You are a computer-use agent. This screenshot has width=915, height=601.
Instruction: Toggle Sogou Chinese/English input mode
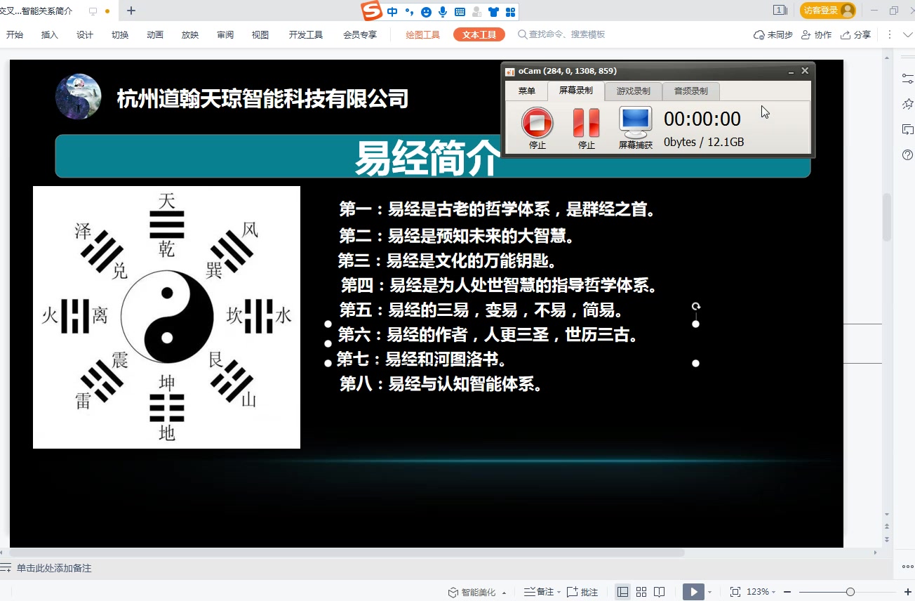coord(392,12)
